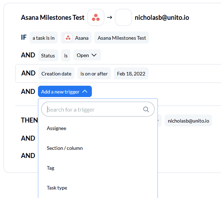
Task: Click the IF label
Action: point(24,38)
